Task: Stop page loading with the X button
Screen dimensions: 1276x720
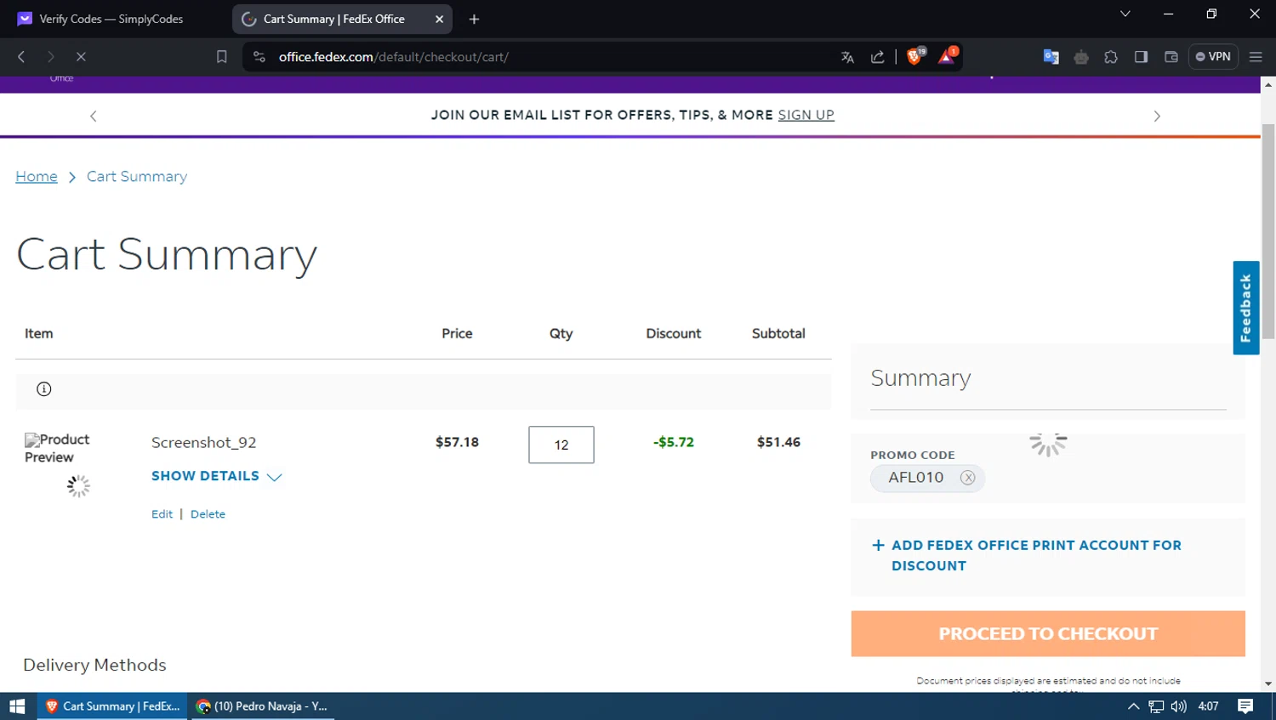Action: pyautogui.click(x=81, y=57)
